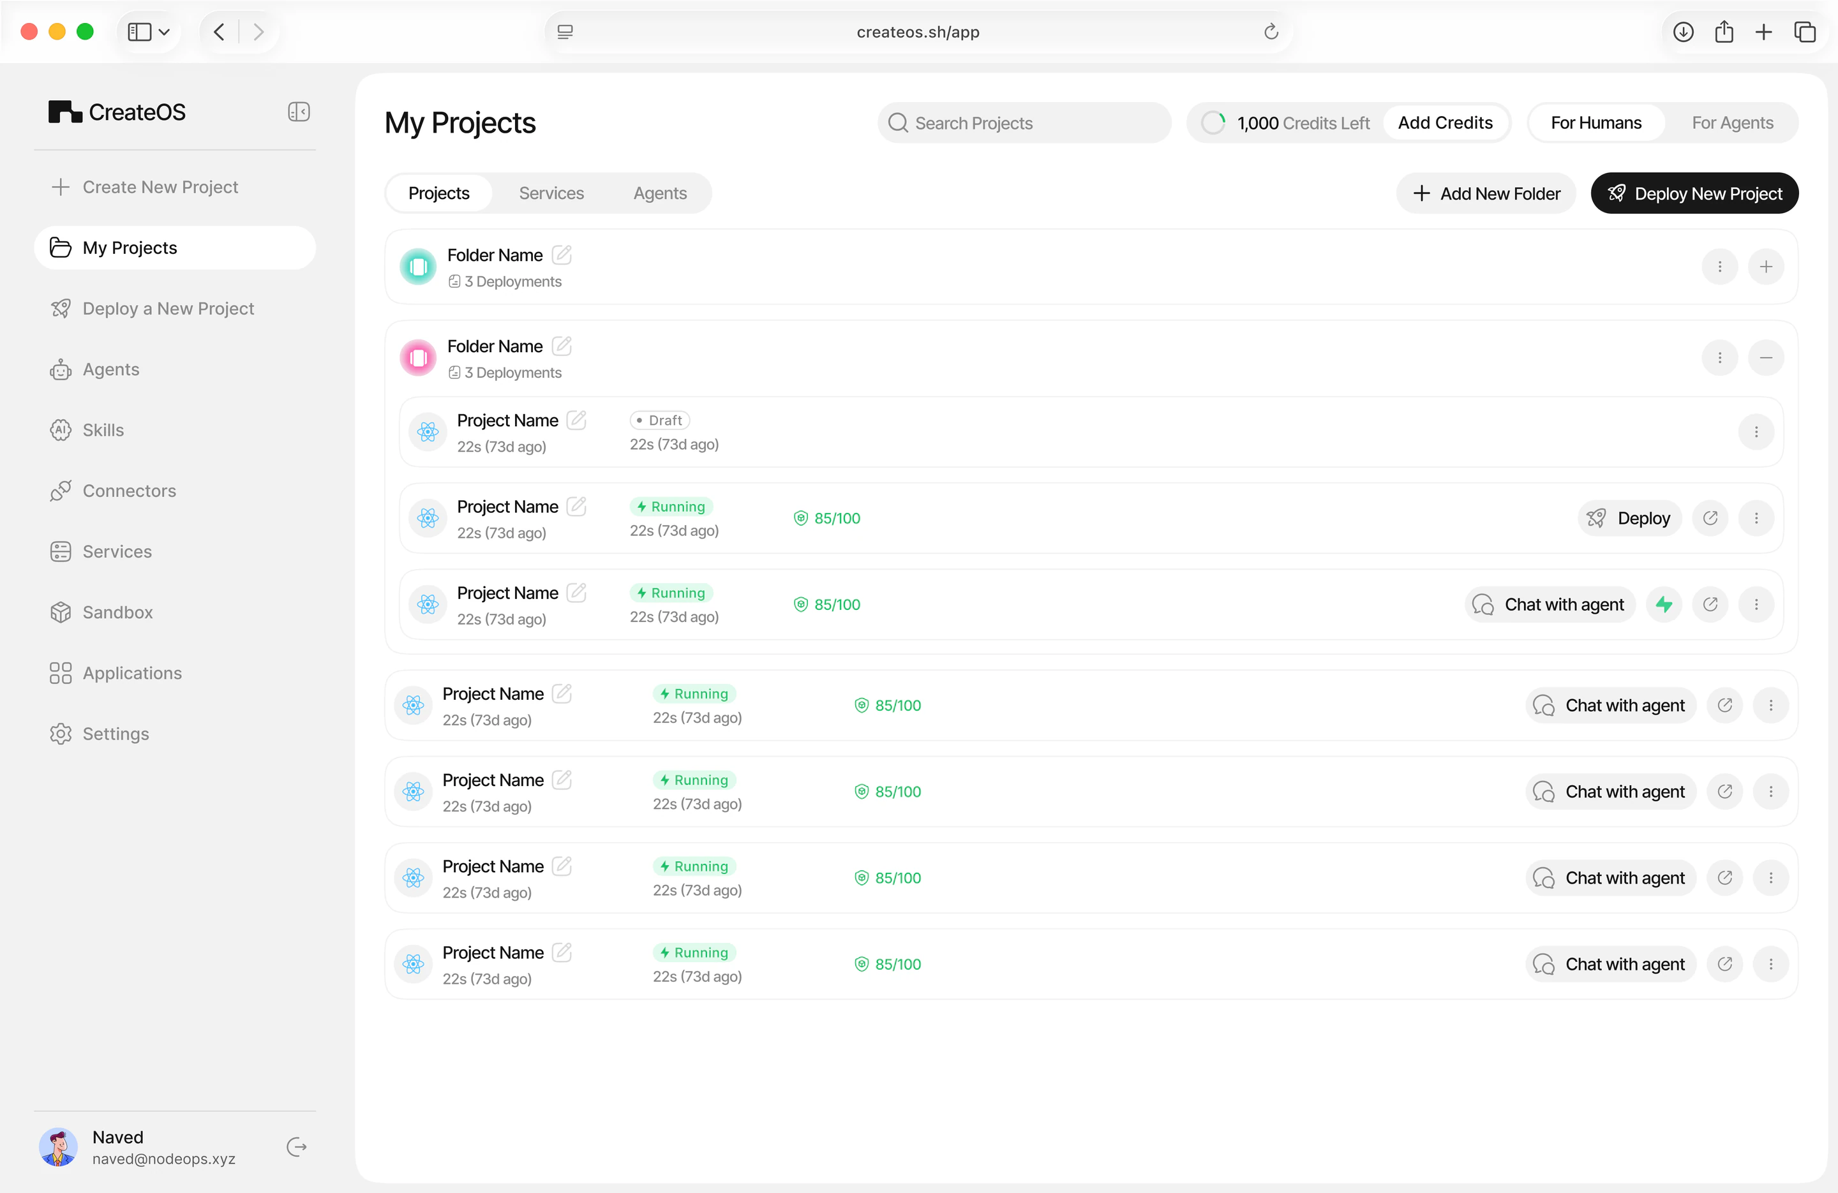This screenshot has height=1193, width=1838.
Task: Click the green lightning bolt action button
Action: coord(1664,605)
